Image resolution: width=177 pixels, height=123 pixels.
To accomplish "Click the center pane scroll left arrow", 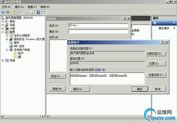I will click(48, 116).
